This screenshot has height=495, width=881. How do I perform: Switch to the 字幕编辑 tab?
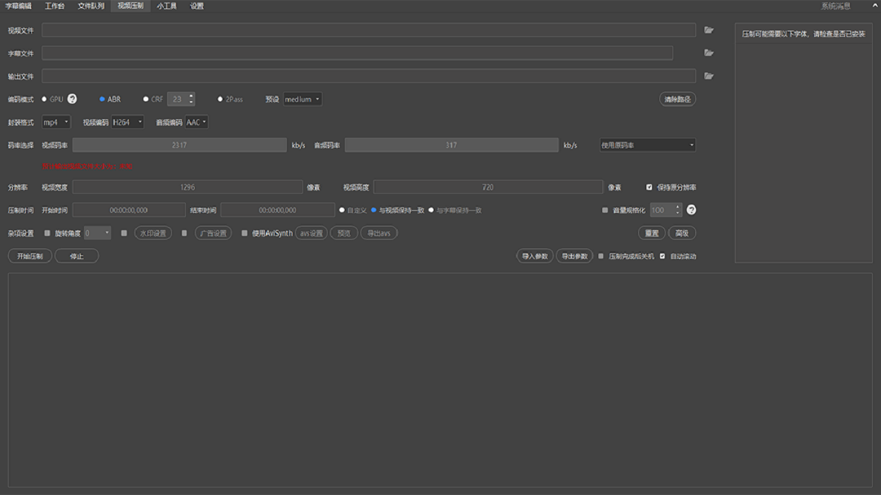pos(19,6)
